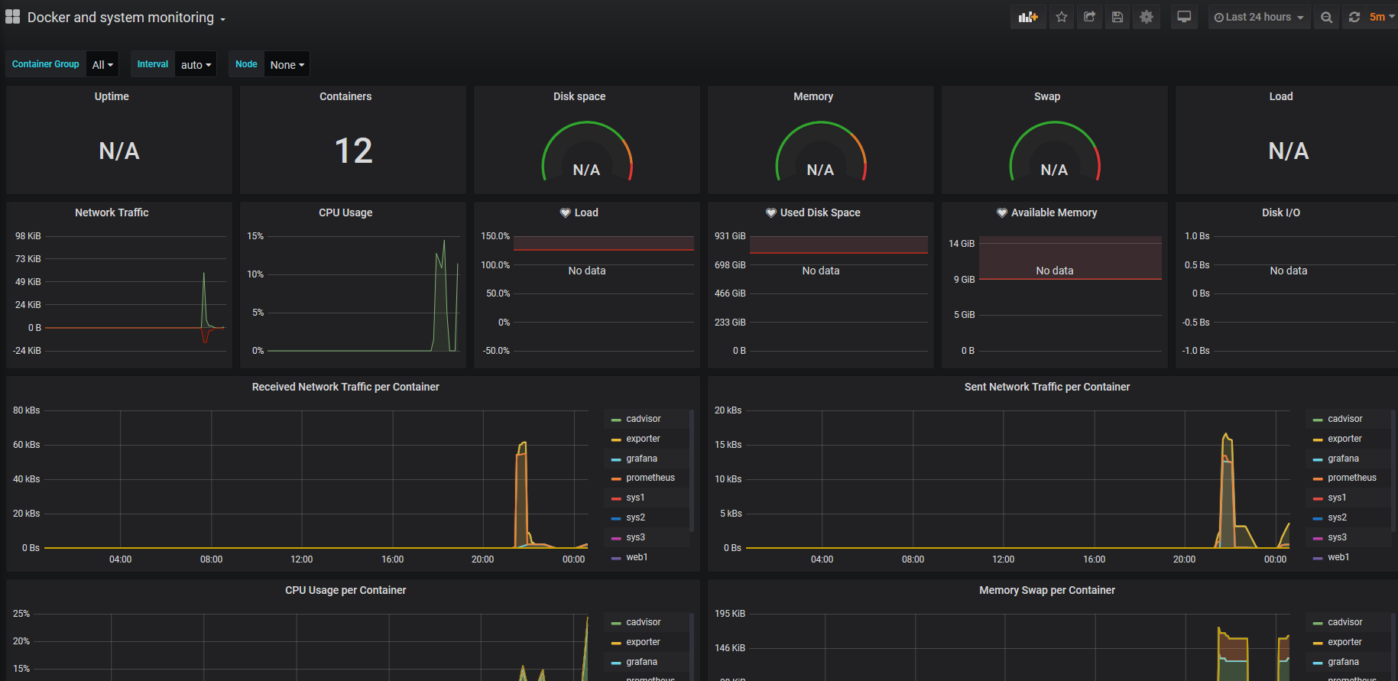The image size is (1398, 681).
Task: Open the Containers panel title menu
Action: [345, 96]
